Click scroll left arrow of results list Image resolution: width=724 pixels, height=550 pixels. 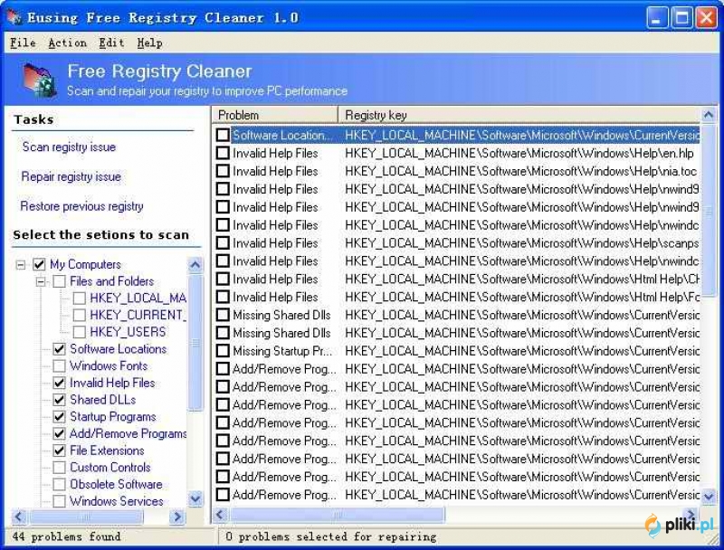(x=220, y=514)
